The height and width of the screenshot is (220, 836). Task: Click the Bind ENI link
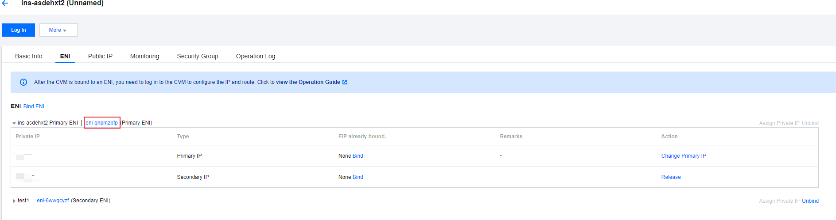pyautogui.click(x=34, y=106)
